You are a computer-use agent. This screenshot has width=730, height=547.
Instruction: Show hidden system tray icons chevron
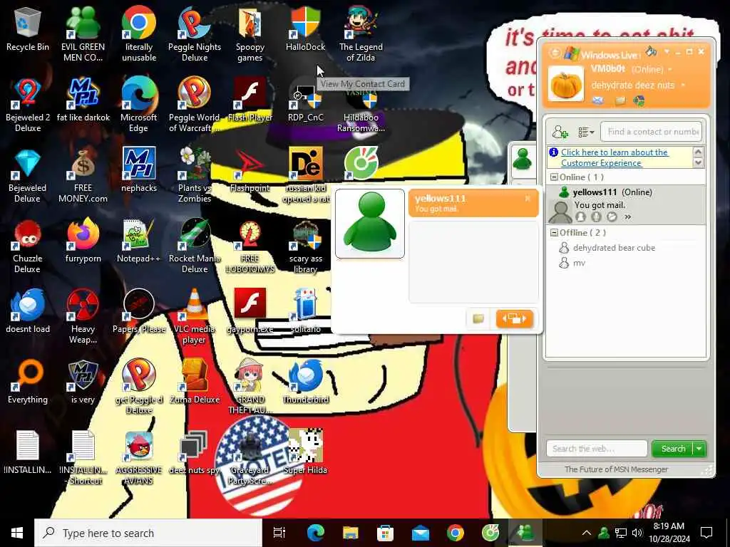pyautogui.click(x=586, y=533)
